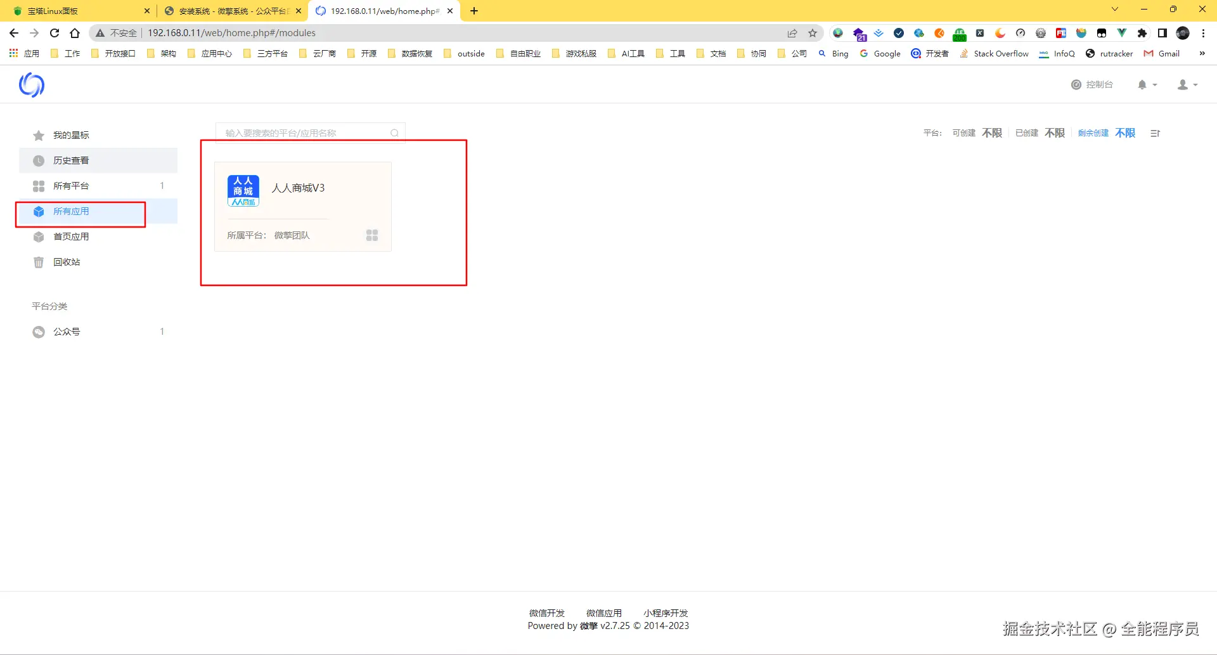The image size is (1217, 655).
Task: Toggle the browser side panel
Action: (x=1162, y=33)
